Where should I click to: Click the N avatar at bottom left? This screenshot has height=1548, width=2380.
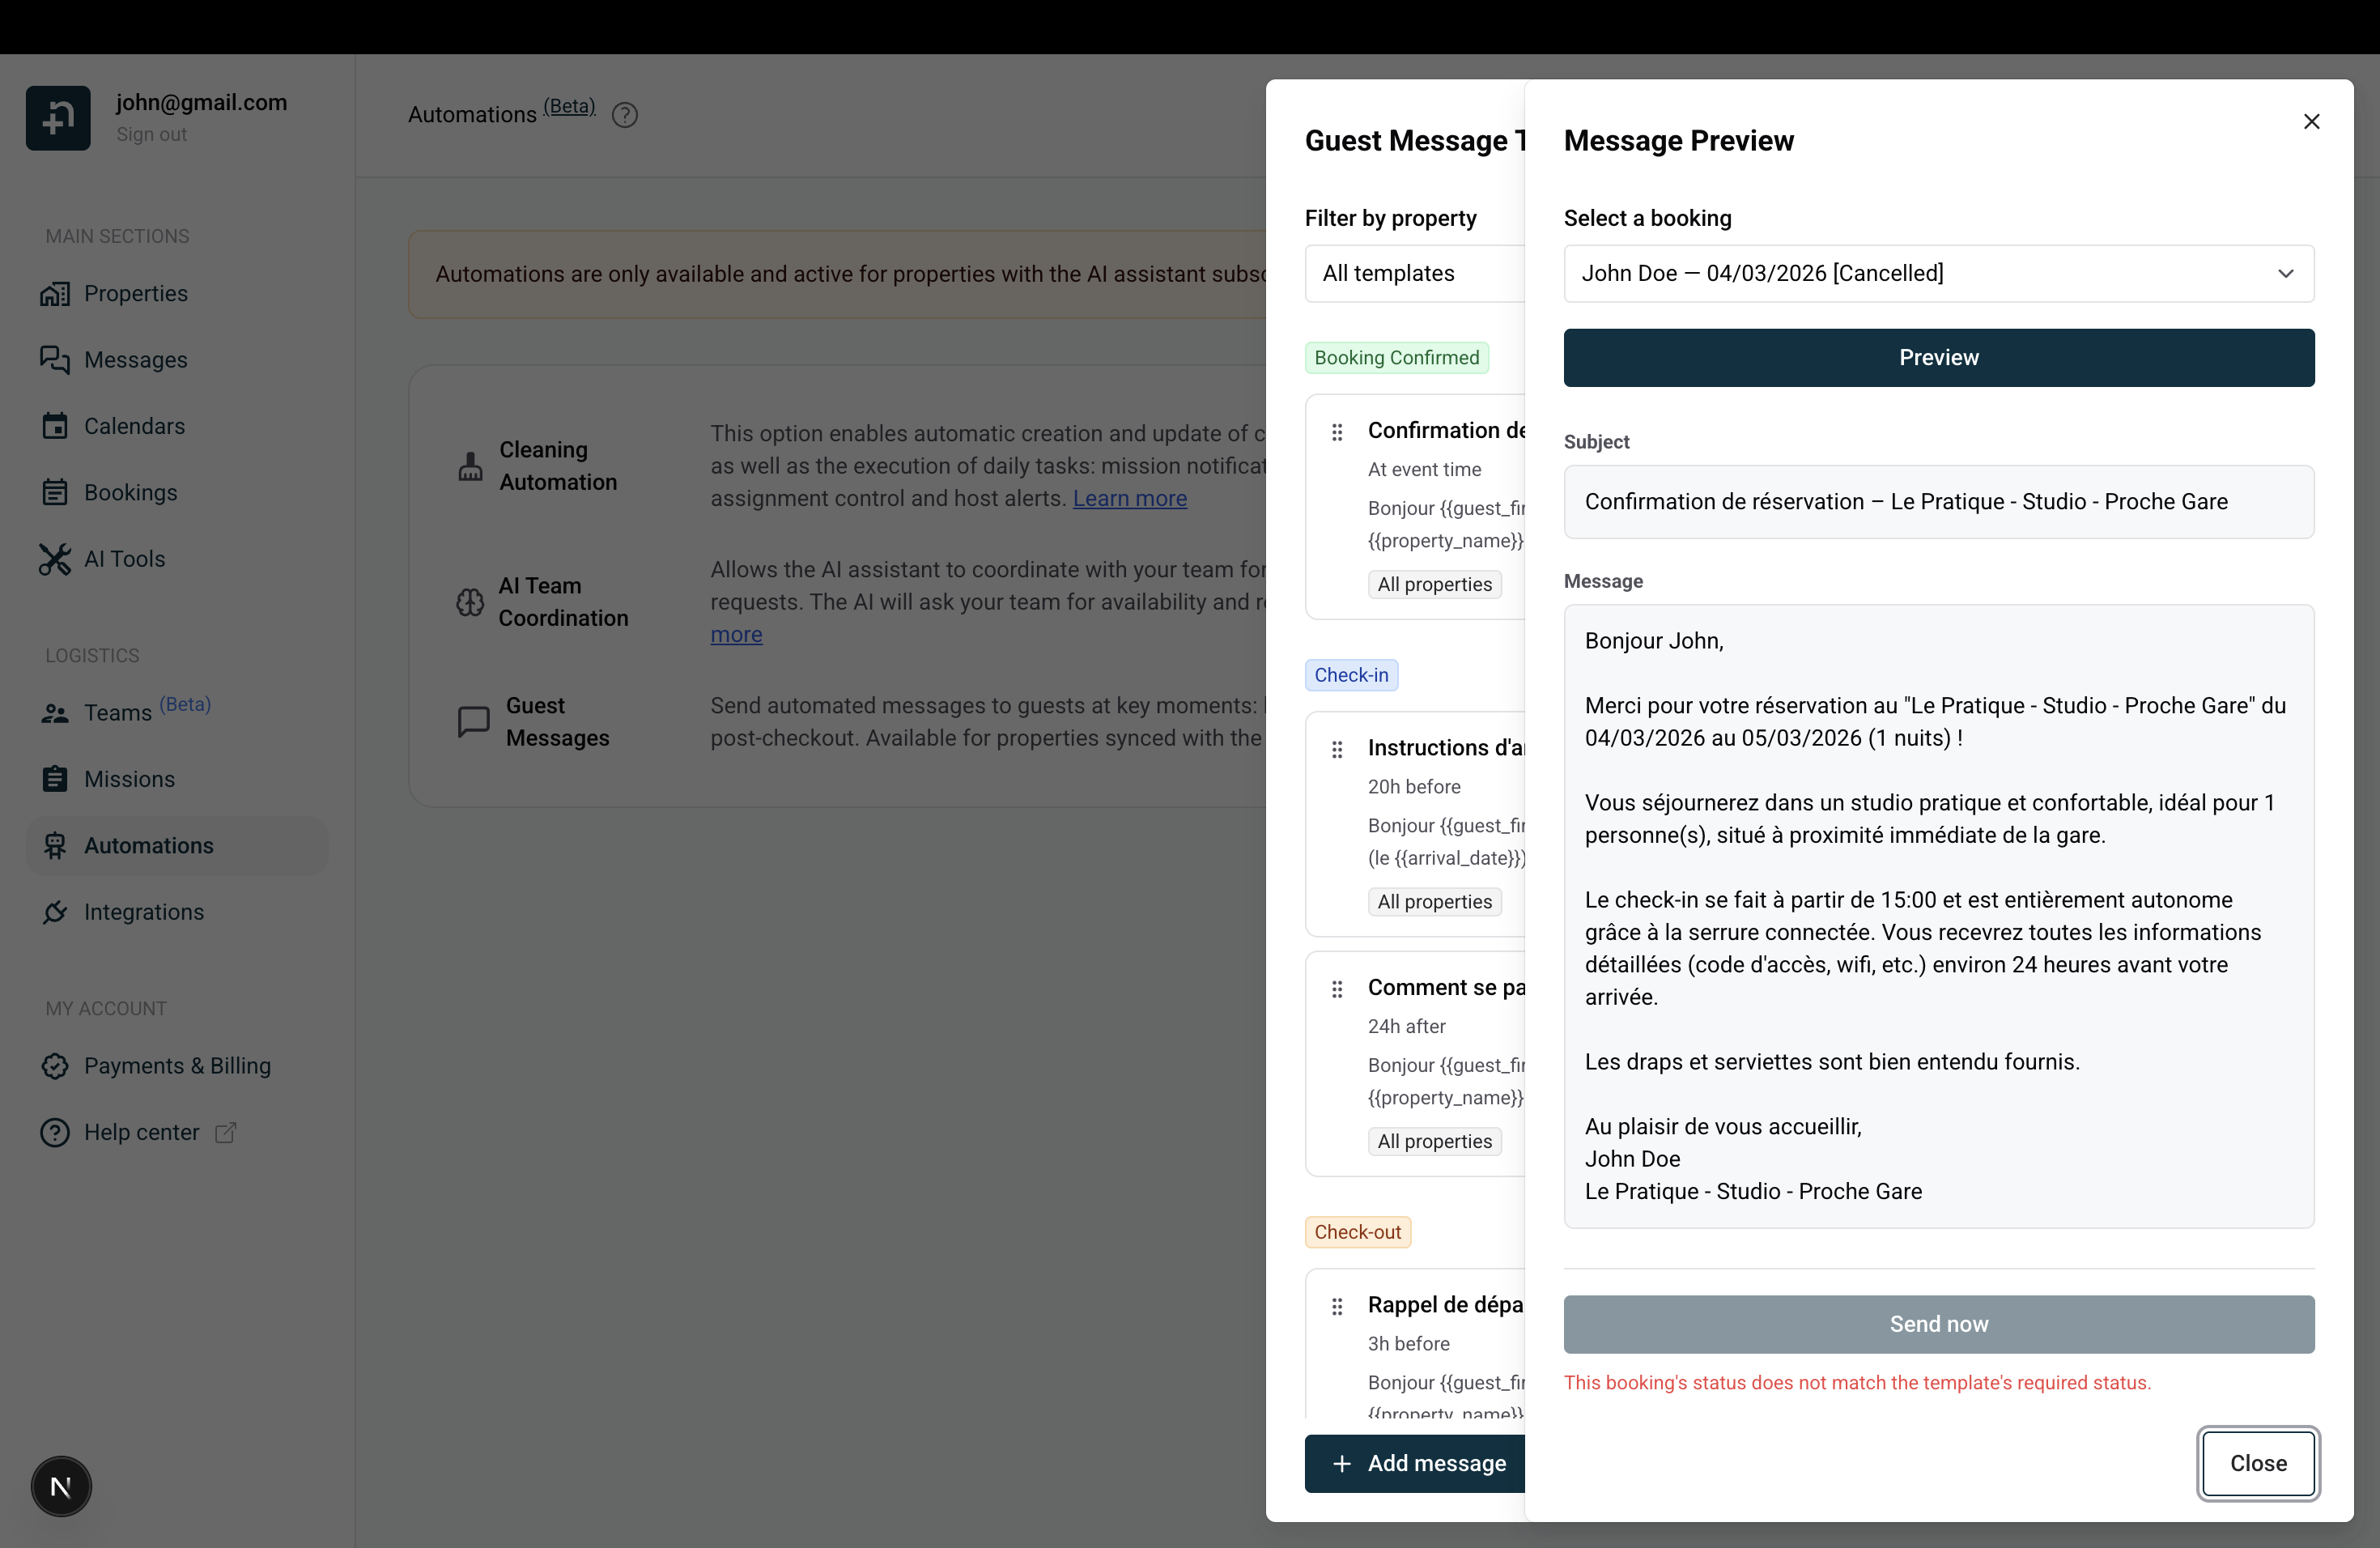click(x=61, y=1486)
